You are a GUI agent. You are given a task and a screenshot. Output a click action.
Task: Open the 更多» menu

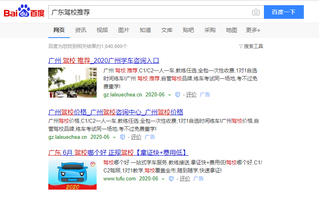253,30
